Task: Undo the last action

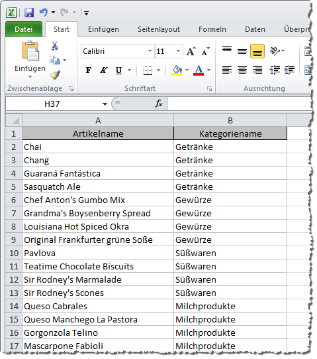Action: (x=43, y=13)
